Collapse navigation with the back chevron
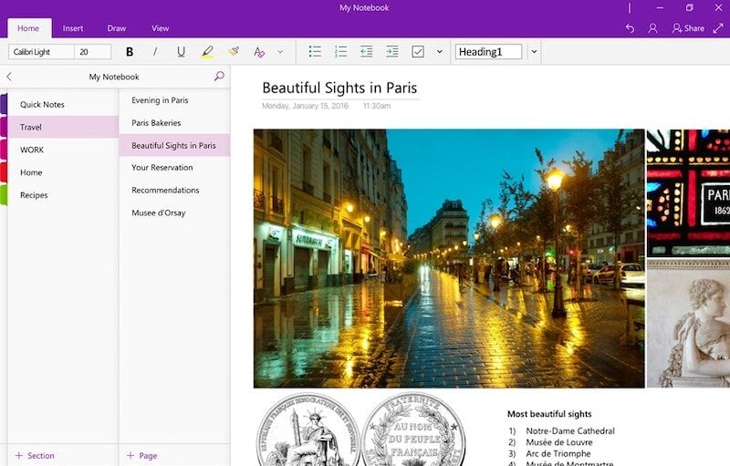 pyautogui.click(x=9, y=77)
